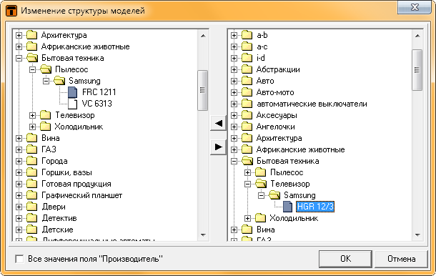Click the left-pointing arrow transfer button

(218, 123)
